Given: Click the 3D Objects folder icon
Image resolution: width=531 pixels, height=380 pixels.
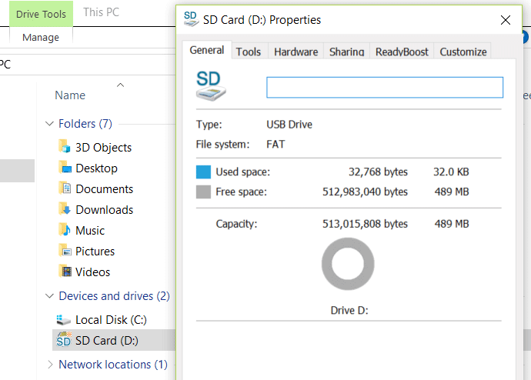Looking at the screenshot, I should (x=65, y=147).
